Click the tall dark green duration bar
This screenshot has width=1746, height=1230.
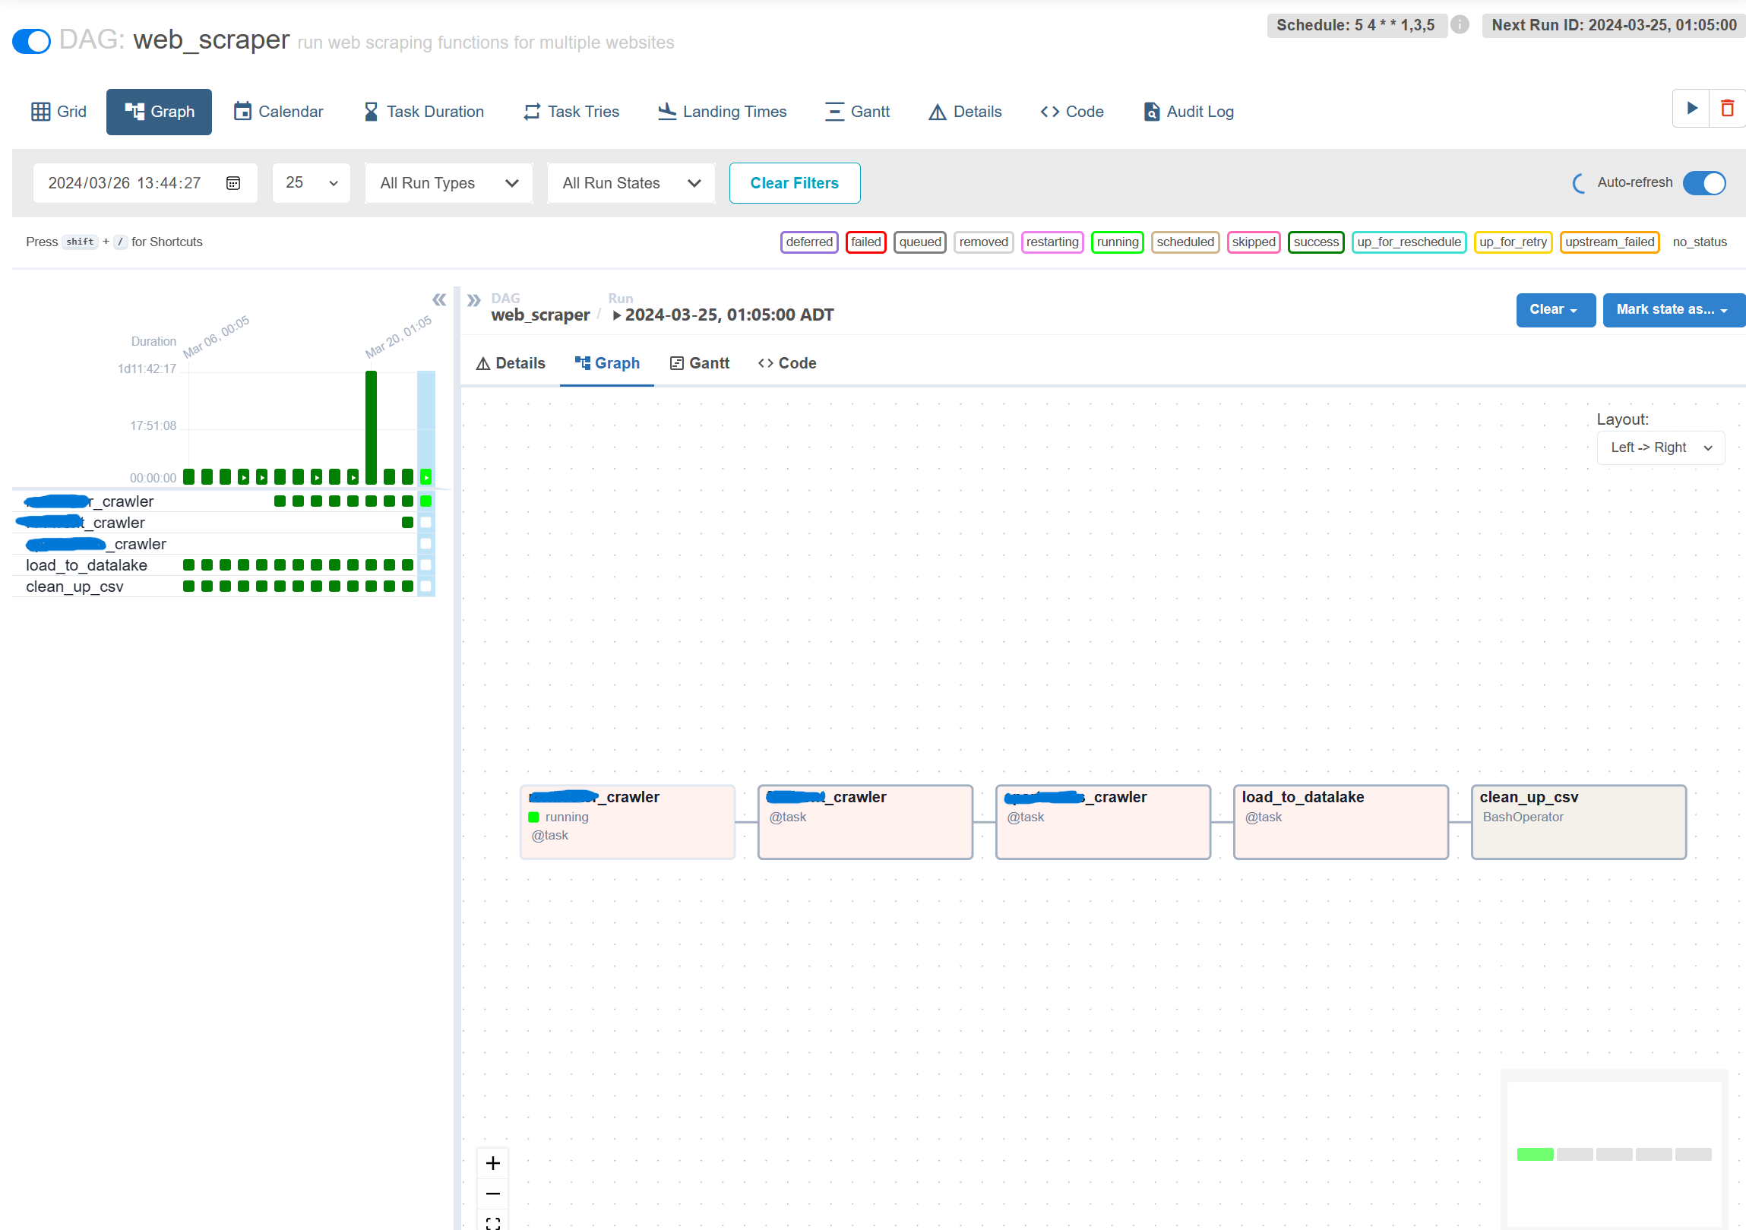[x=371, y=425]
